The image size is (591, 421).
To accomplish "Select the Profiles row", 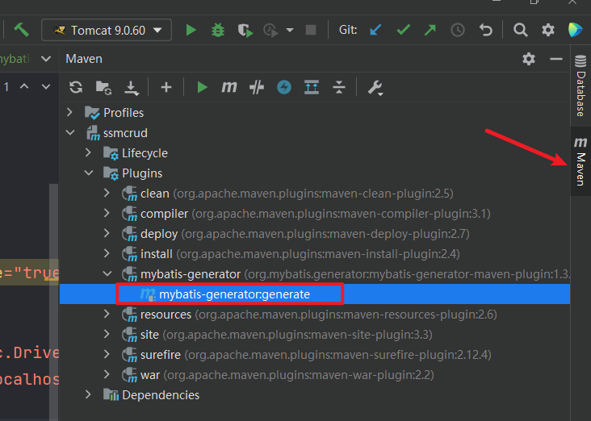I will (x=315, y=112).
